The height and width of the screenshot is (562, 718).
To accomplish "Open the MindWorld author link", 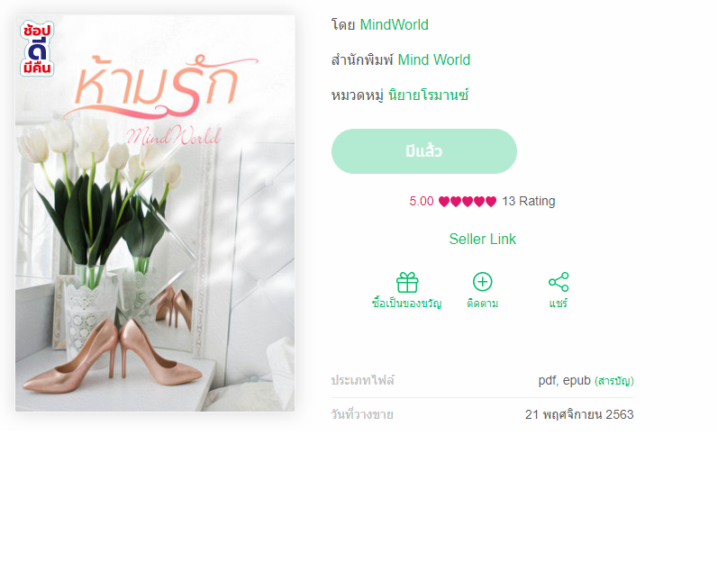I will pyautogui.click(x=395, y=24).
